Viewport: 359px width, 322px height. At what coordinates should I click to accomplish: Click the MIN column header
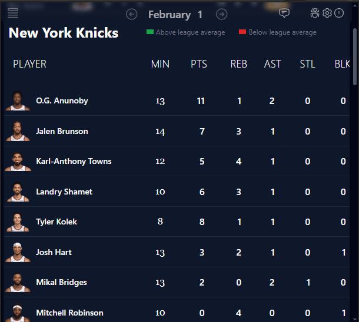(160, 64)
